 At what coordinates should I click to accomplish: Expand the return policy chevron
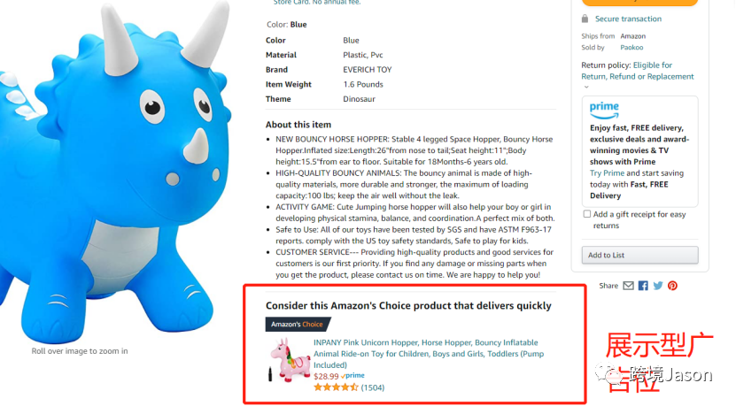[585, 87]
